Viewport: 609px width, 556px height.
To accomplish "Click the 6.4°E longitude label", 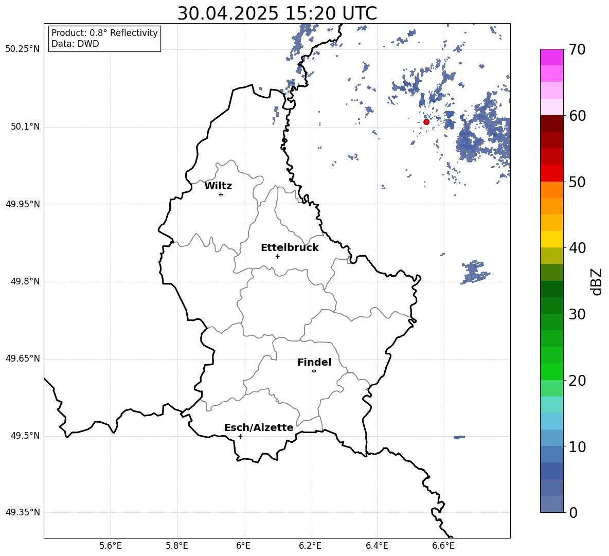I will (x=377, y=546).
